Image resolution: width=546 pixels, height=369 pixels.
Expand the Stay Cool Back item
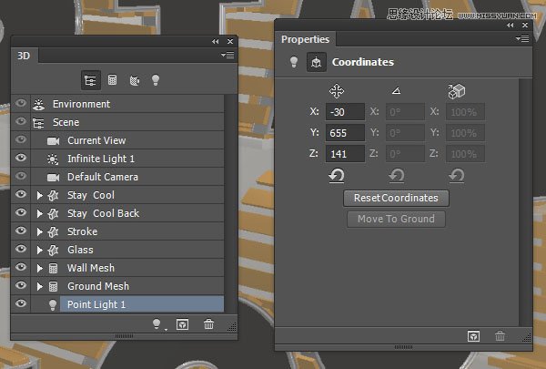pos(40,213)
